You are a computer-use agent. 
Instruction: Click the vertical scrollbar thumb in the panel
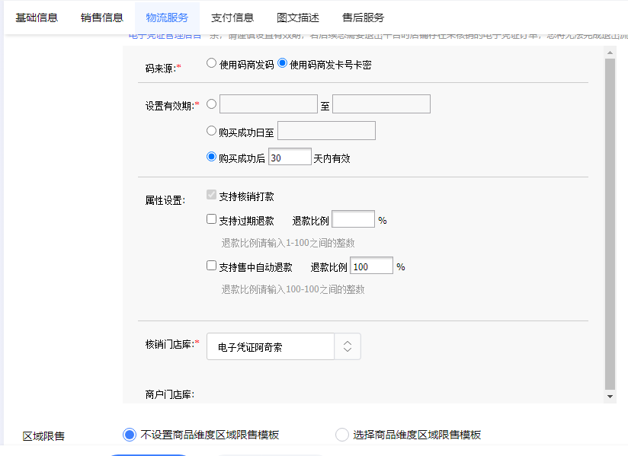pyautogui.click(x=610, y=221)
